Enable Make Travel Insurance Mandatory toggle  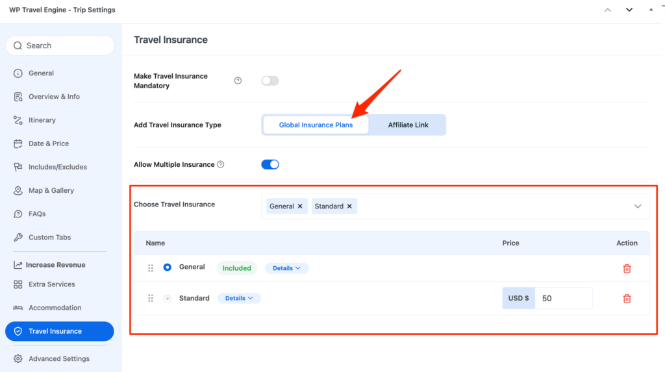pos(270,81)
